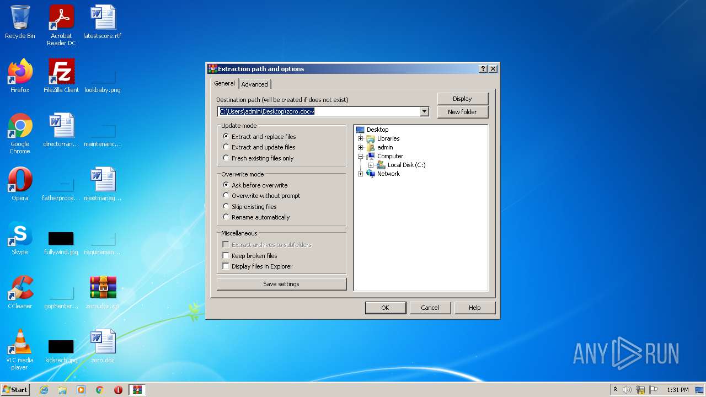Open the Recycle Bin desktop icon
This screenshot has height=397, width=706.
pos(20,22)
